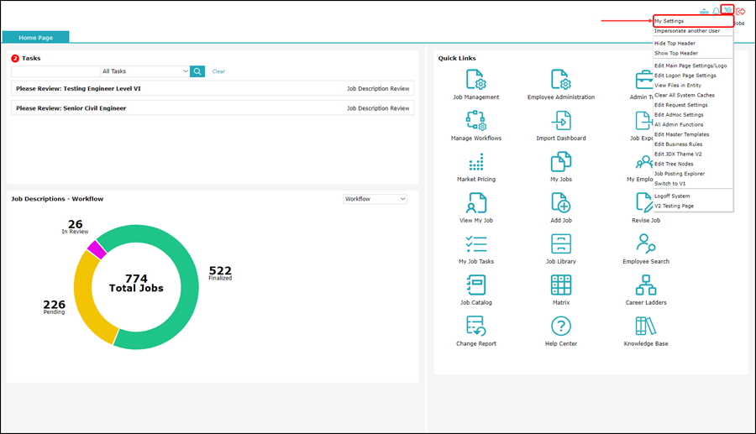This screenshot has width=756, height=434.
Task: Click the Matrix grid icon
Action: tap(561, 285)
